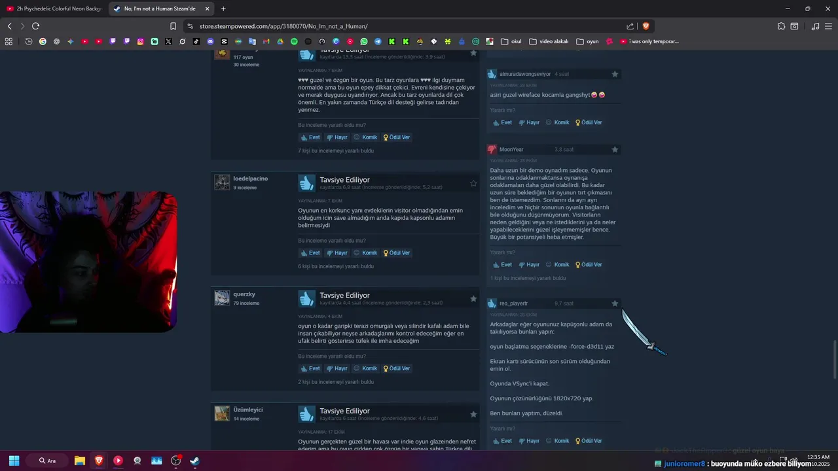Open the Gmail bookmark icon

266,41
